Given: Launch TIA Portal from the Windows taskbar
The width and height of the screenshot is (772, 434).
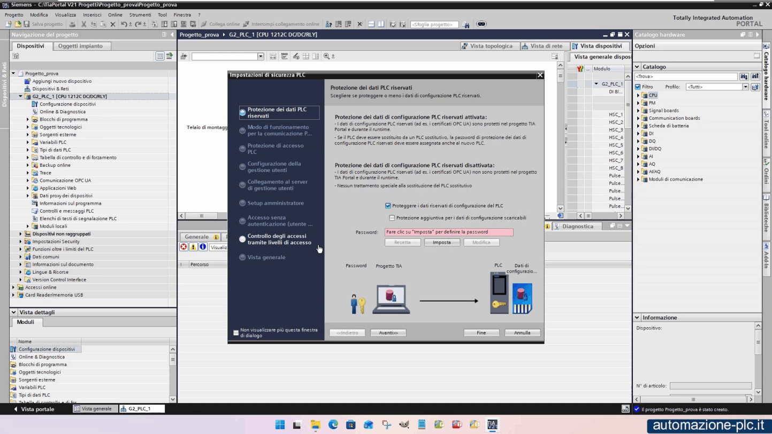Looking at the screenshot, I should pos(492,424).
